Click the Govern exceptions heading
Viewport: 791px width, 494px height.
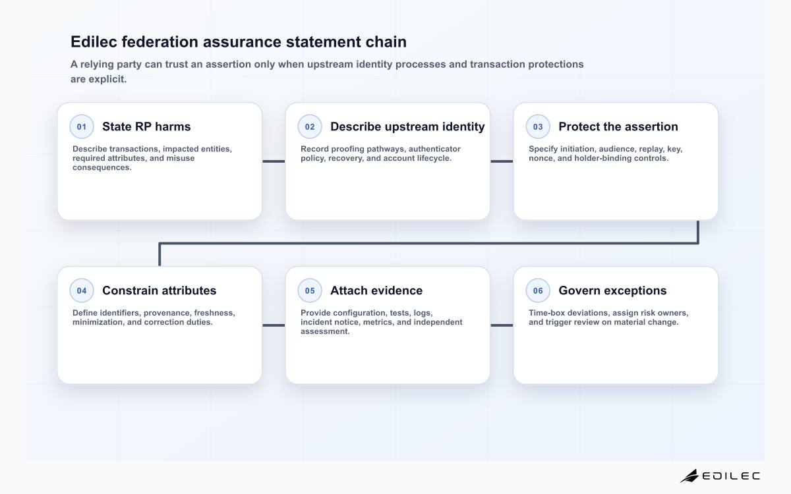[x=612, y=290]
